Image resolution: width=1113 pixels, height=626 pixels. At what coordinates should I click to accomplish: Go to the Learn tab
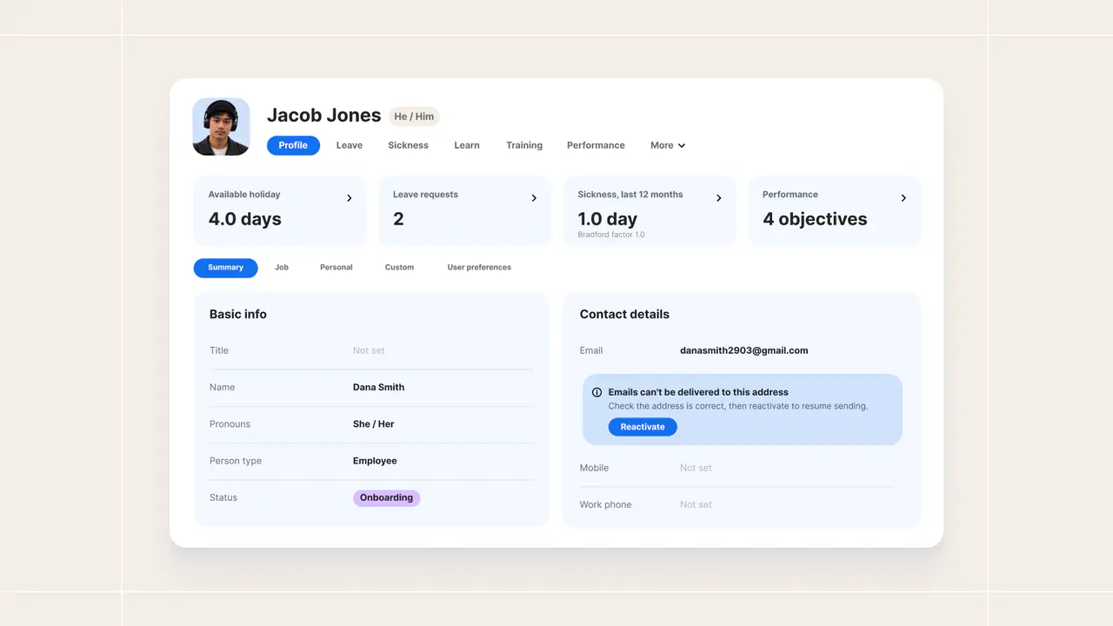(467, 145)
